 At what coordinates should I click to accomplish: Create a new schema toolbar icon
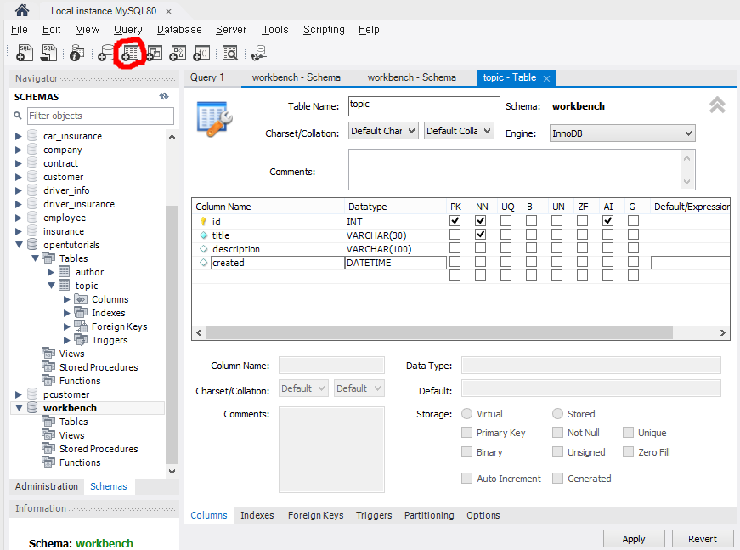coord(105,53)
